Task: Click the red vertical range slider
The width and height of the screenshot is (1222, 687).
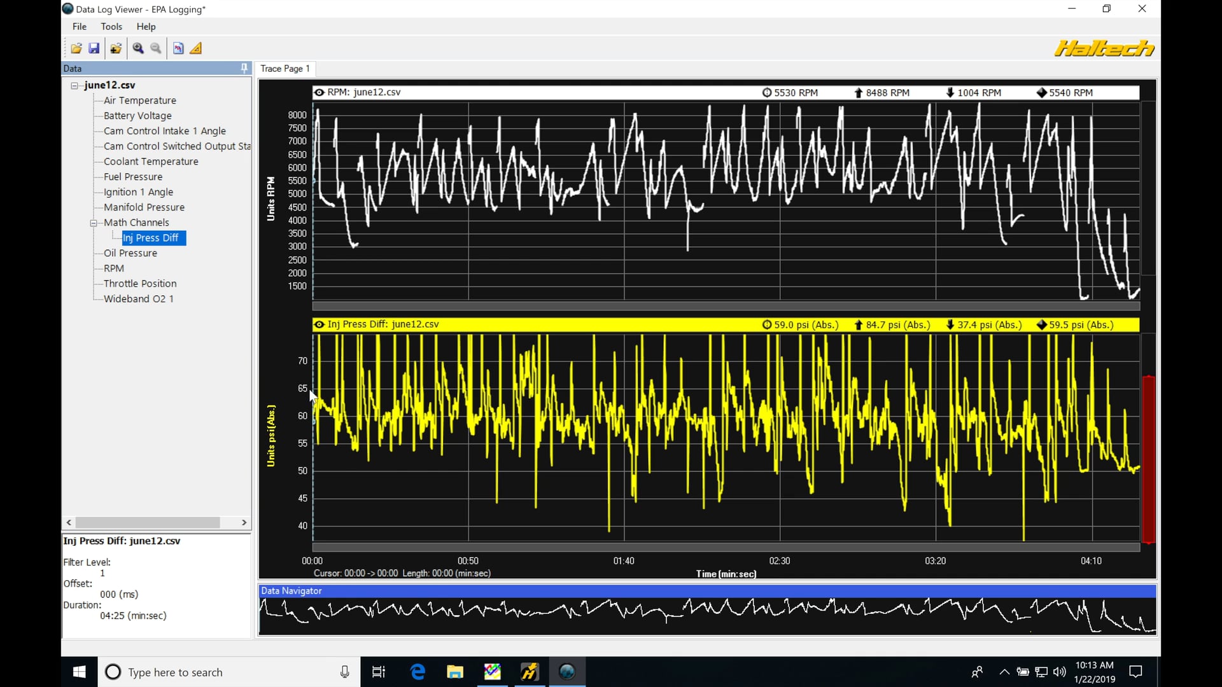Action: coord(1148,458)
